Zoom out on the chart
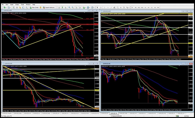 (73, 7)
